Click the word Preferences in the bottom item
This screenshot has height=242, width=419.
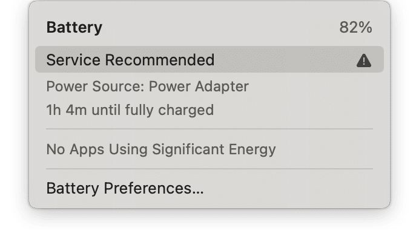151,188
